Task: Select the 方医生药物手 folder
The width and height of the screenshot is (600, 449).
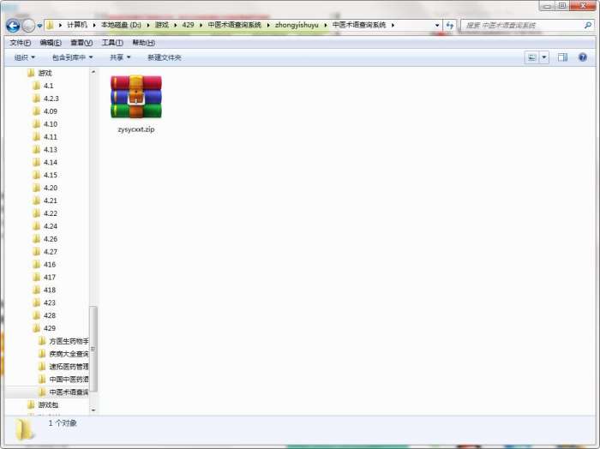Action: pos(69,341)
